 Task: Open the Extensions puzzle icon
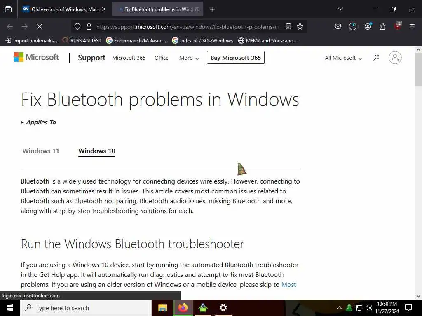[382, 26]
